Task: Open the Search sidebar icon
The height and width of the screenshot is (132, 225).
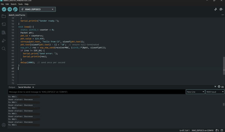Action: [4, 49]
